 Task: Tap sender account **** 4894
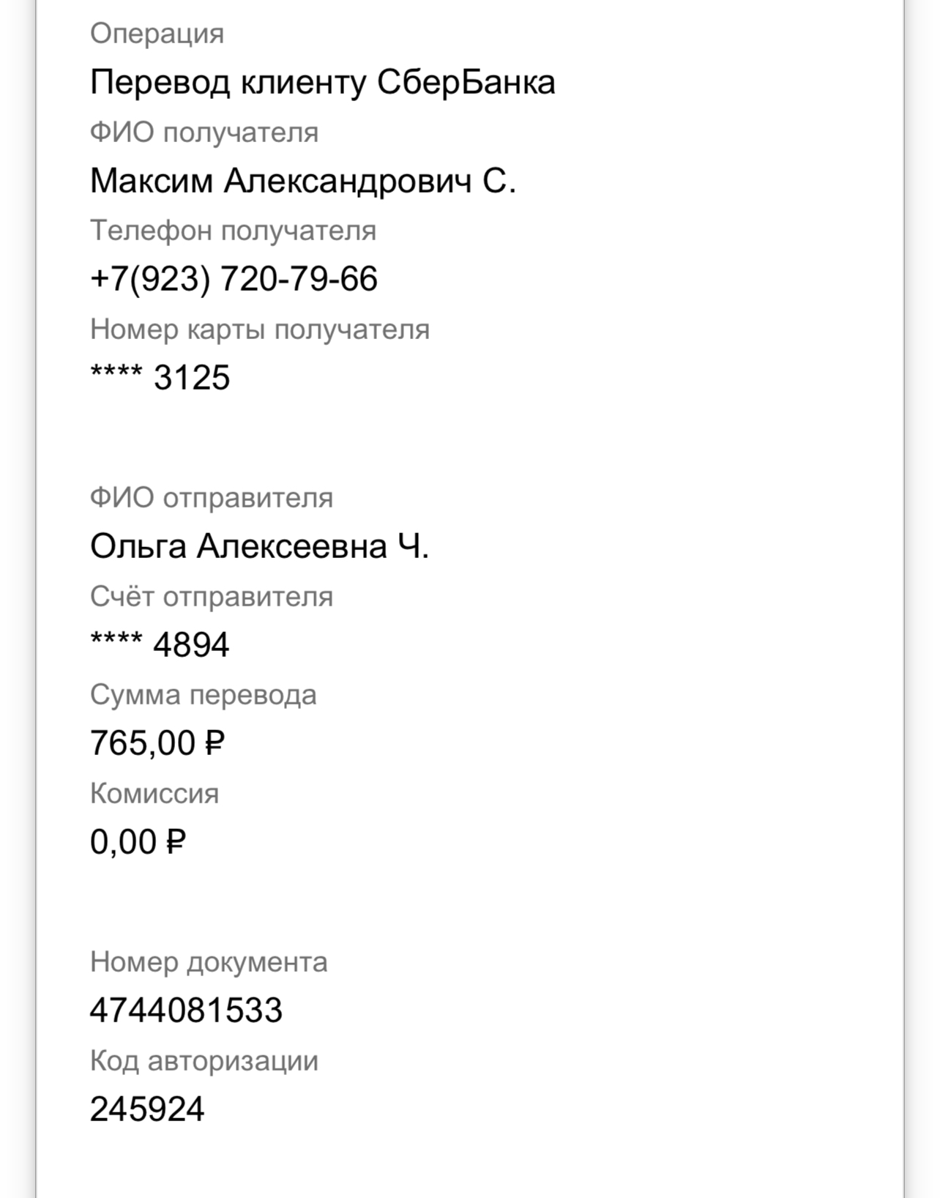point(160,644)
